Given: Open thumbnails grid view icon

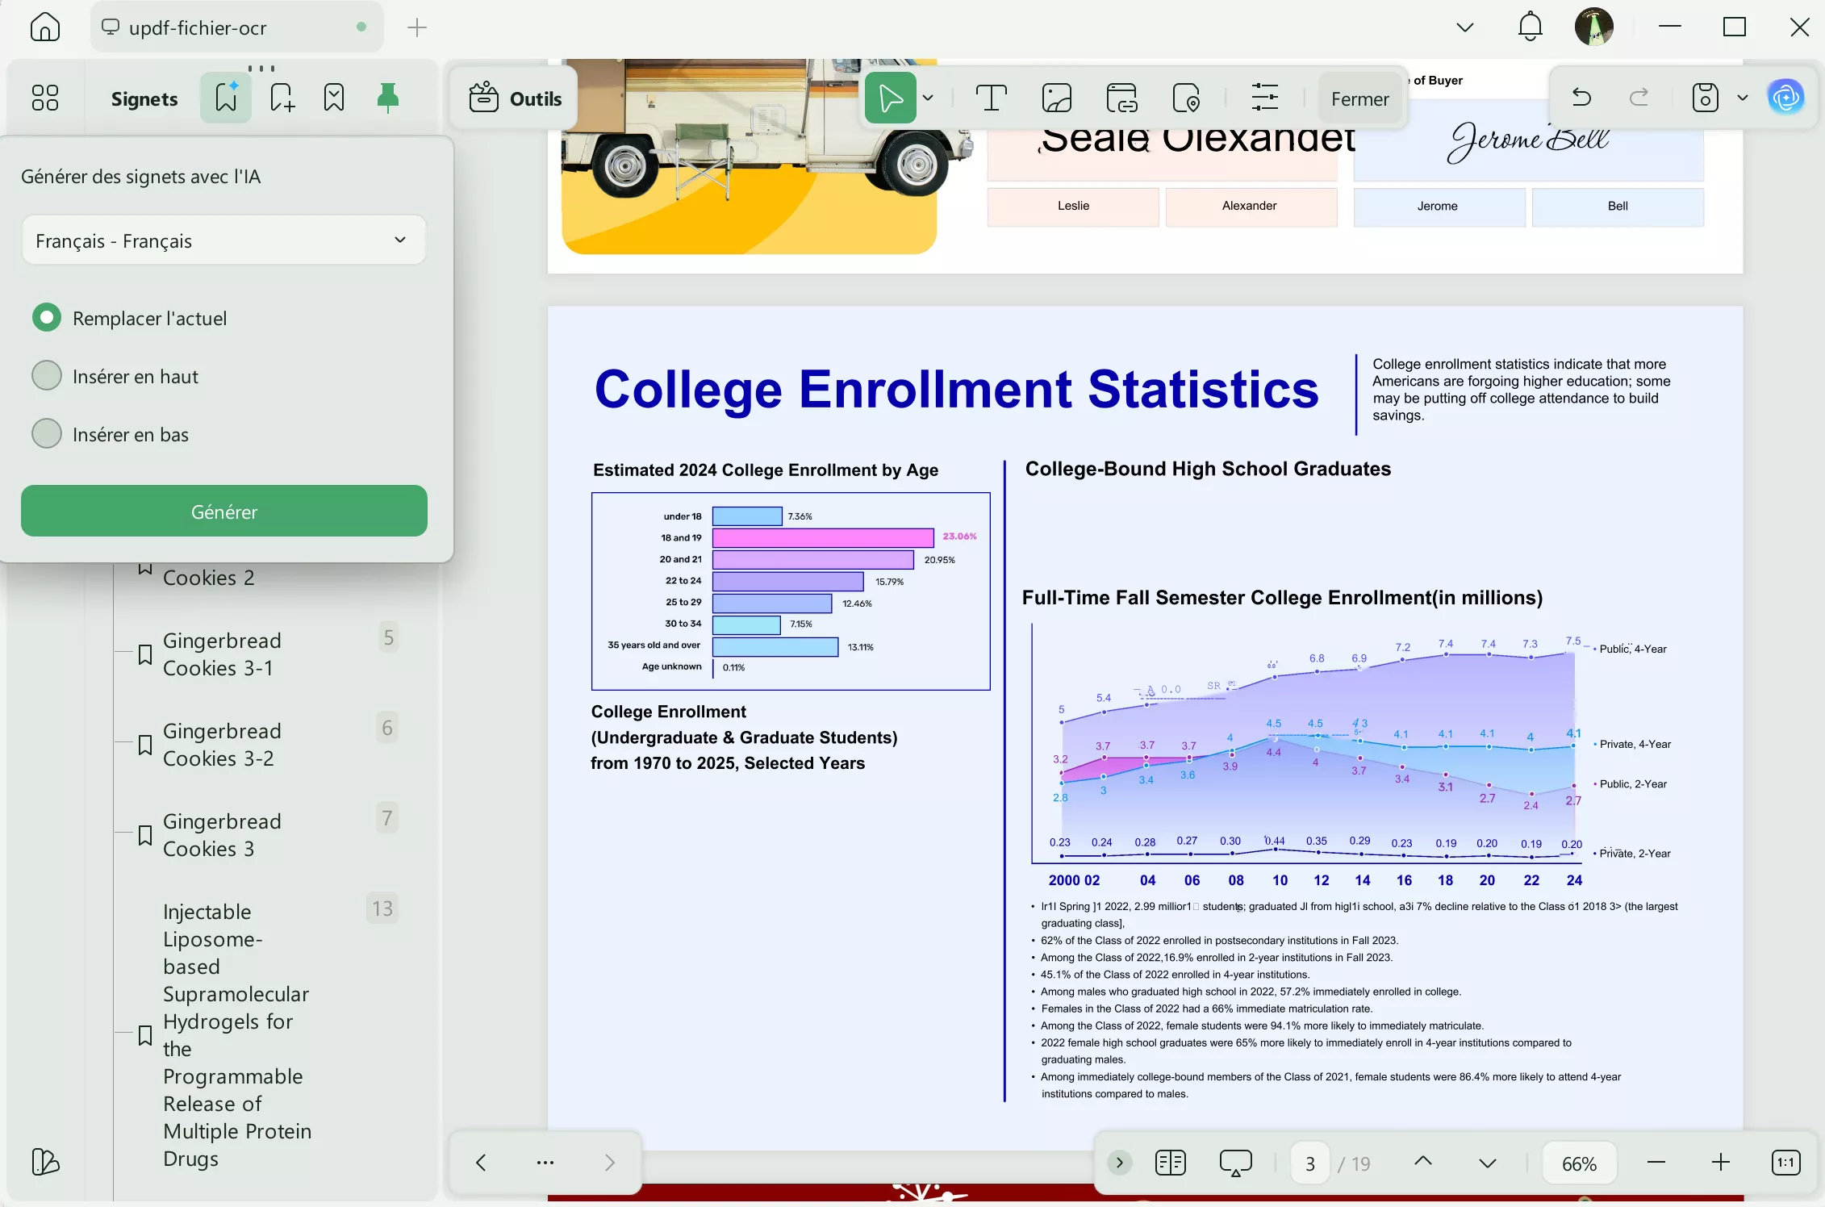Looking at the screenshot, I should tap(45, 98).
